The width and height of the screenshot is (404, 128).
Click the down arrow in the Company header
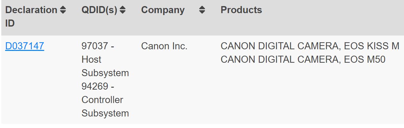[202, 12]
